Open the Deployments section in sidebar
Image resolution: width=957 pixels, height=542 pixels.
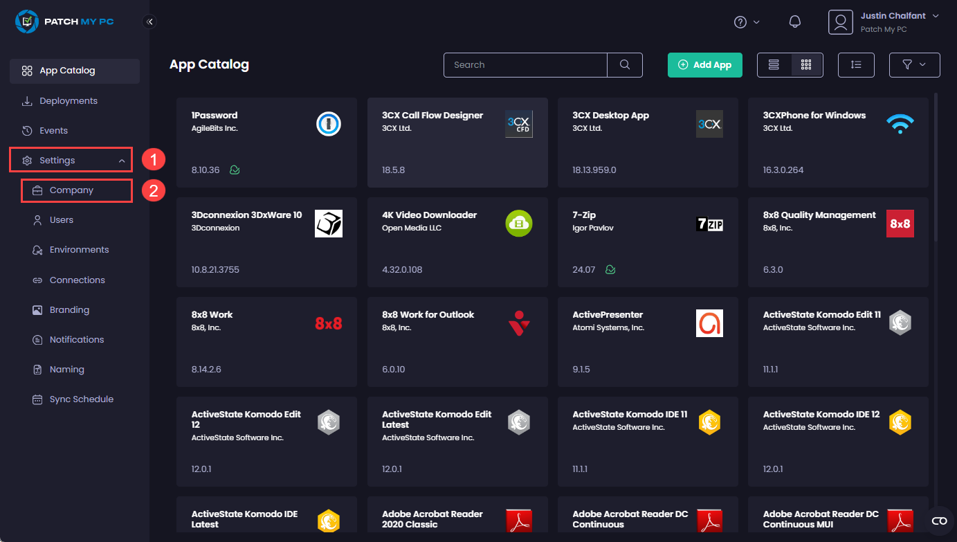click(66, 100)
